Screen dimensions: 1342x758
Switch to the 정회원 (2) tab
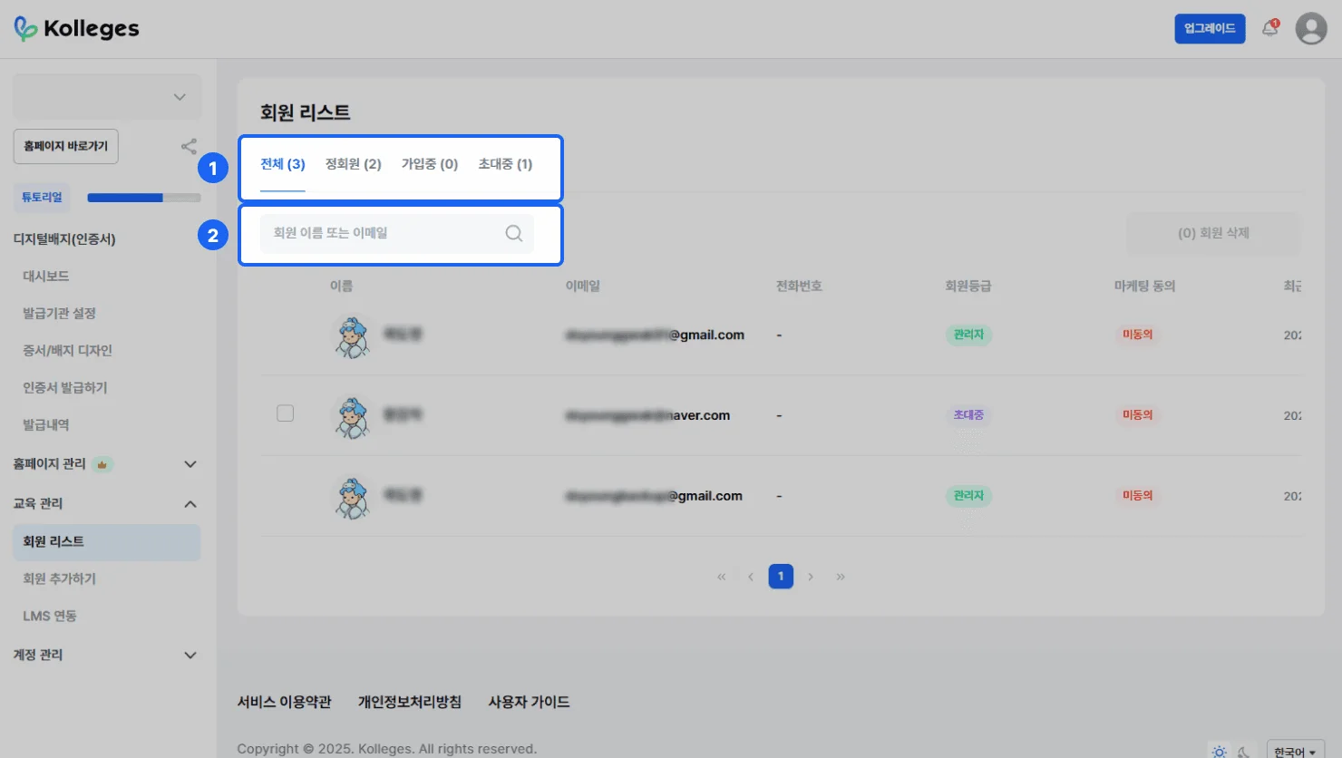(354, 164)
